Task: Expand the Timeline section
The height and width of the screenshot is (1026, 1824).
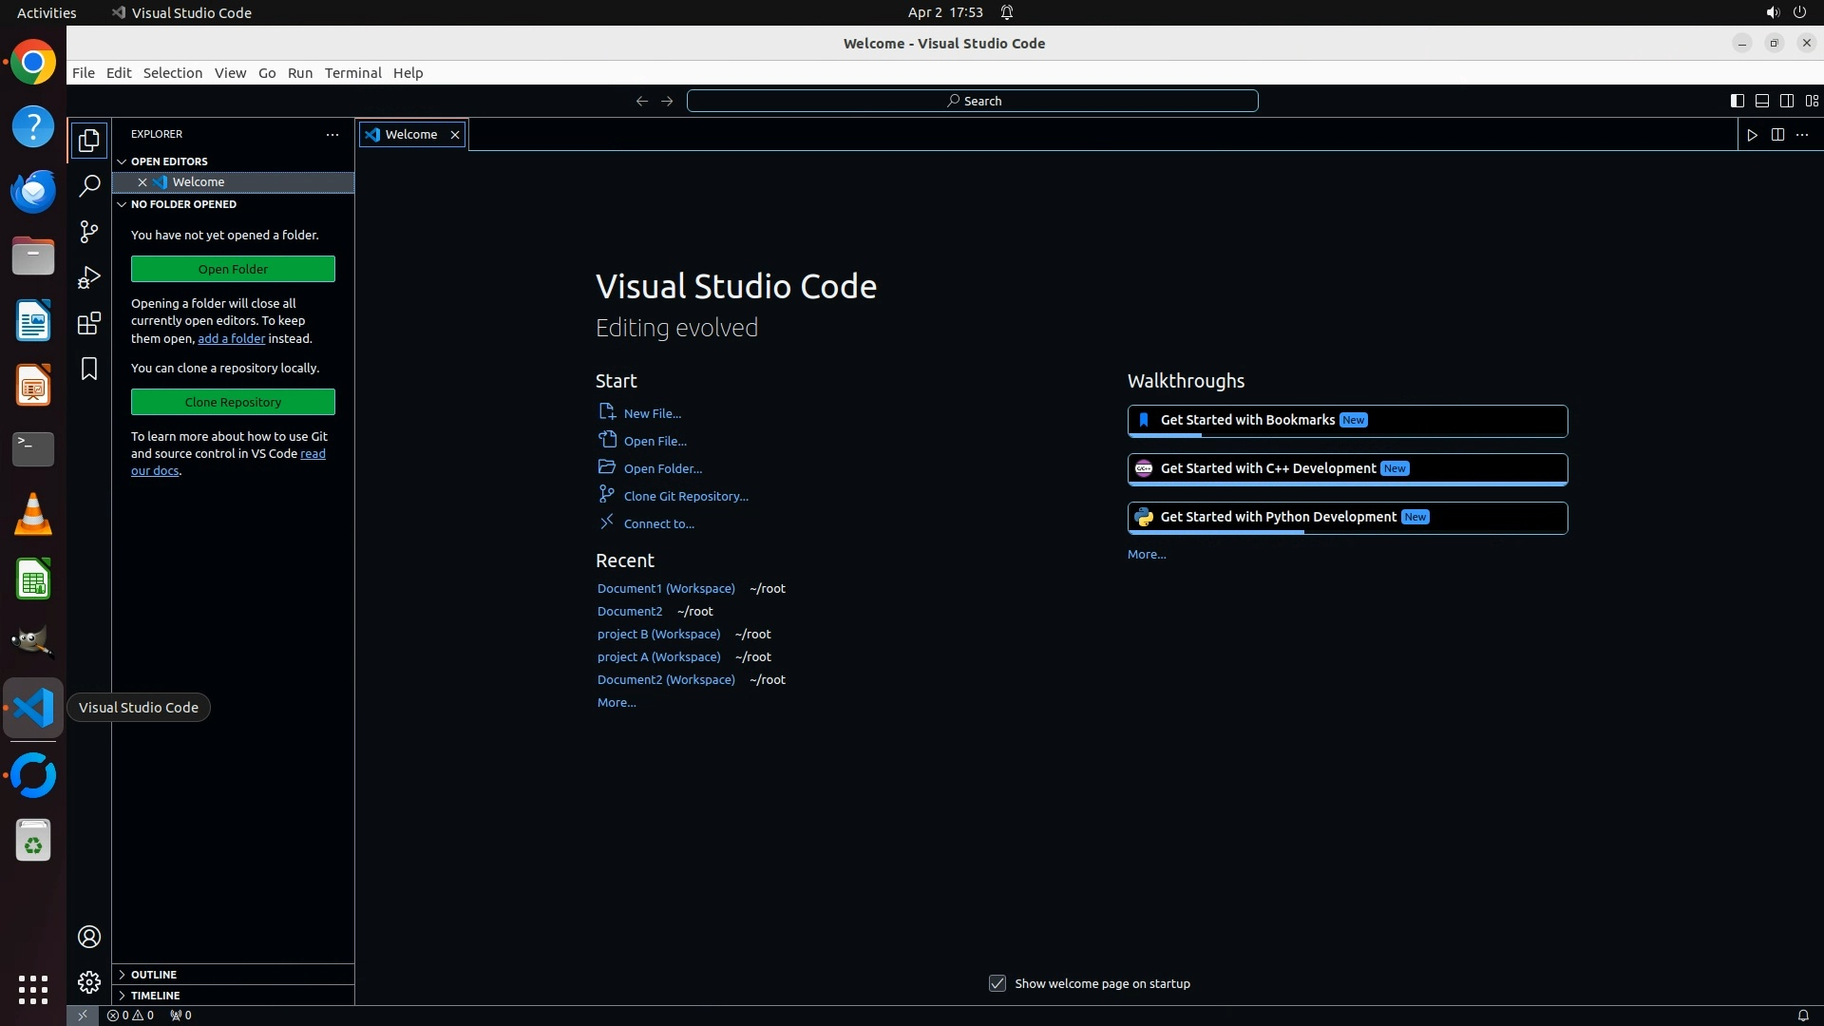Action: tap(155, 996)
